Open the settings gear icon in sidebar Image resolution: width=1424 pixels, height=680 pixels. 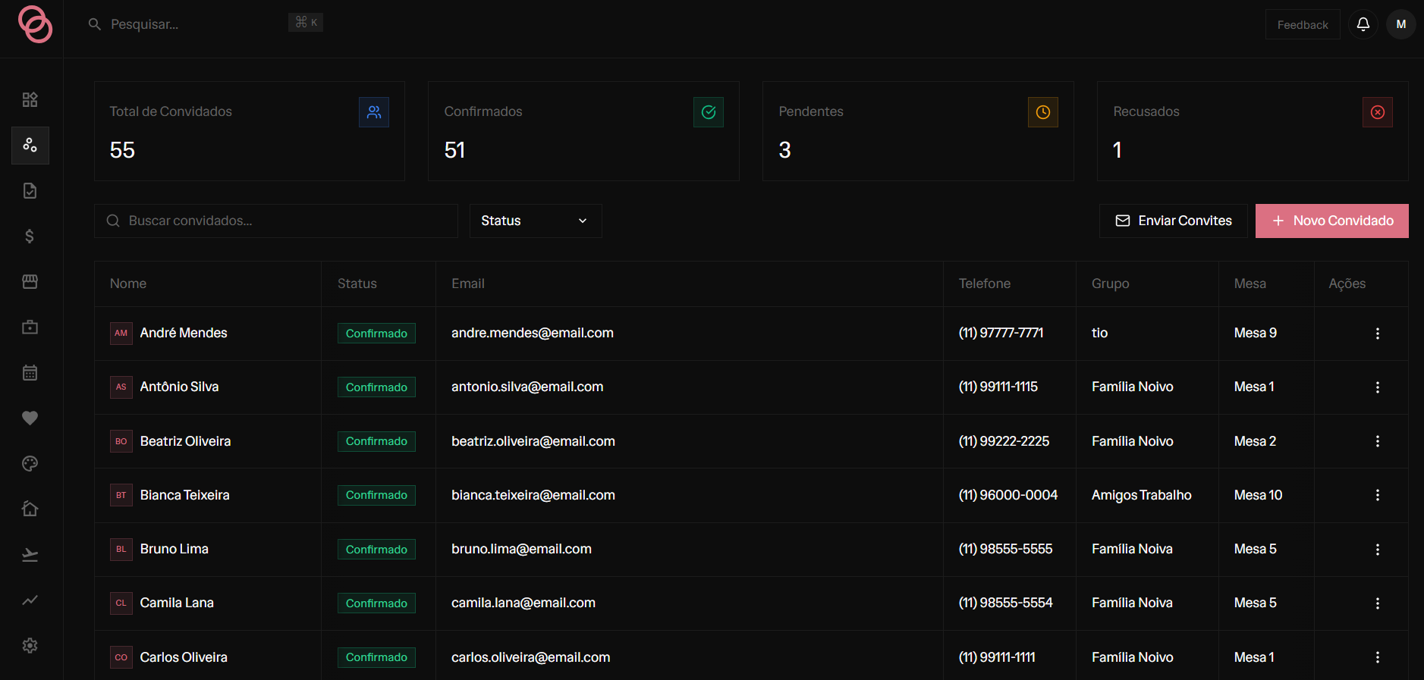(x=30, y=646)
